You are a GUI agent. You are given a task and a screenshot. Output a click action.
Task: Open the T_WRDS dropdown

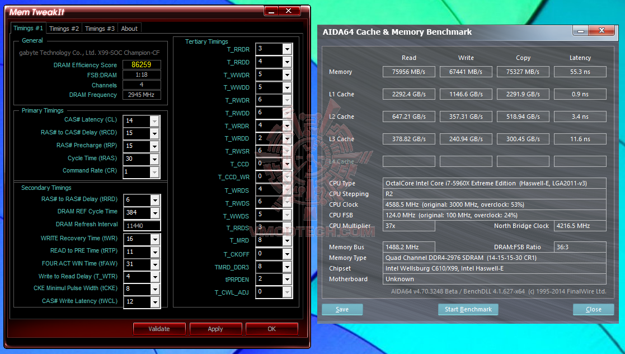pyautogui.click(x=287, y=189)
